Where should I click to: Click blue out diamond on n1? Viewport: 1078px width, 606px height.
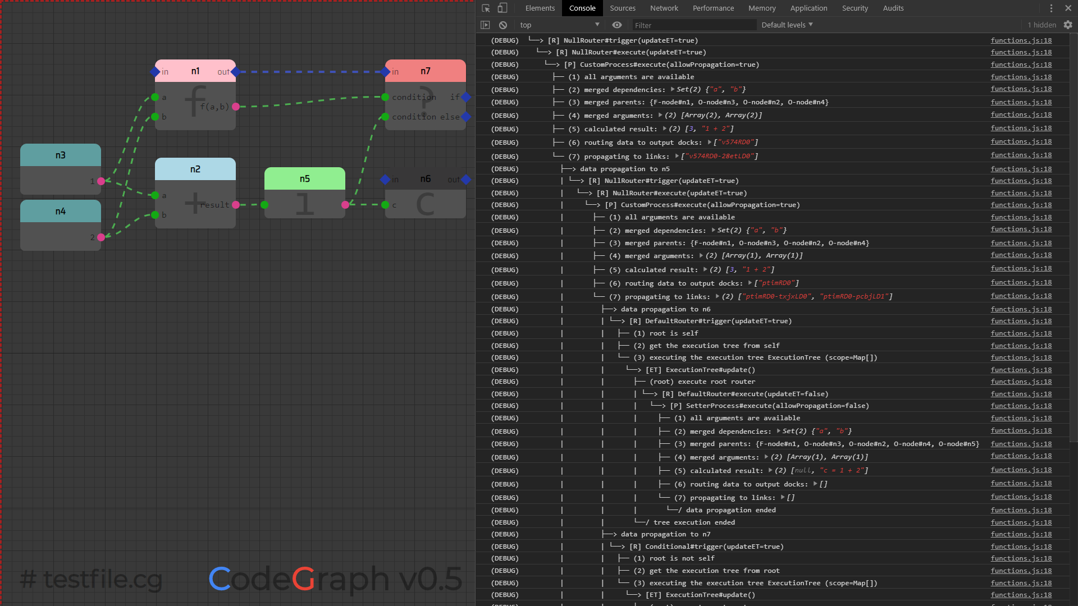tap(235, 72)
